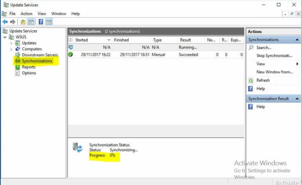Click the Refresh icon in Actions
Screen dimensions: 302x185
pos(250,80)
